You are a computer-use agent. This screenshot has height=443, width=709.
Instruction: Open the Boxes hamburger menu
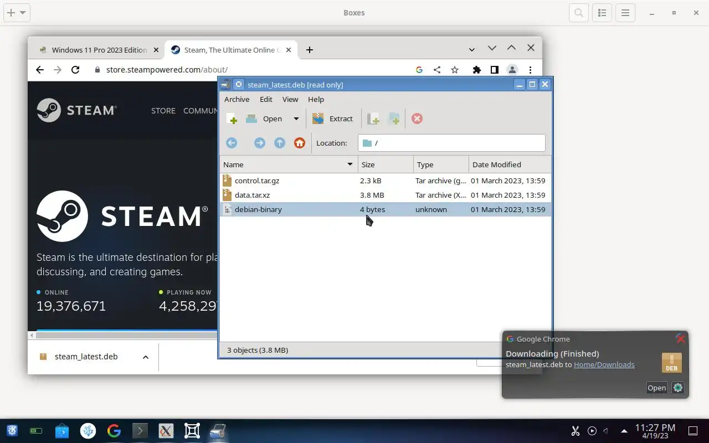[x=625, y=13]
